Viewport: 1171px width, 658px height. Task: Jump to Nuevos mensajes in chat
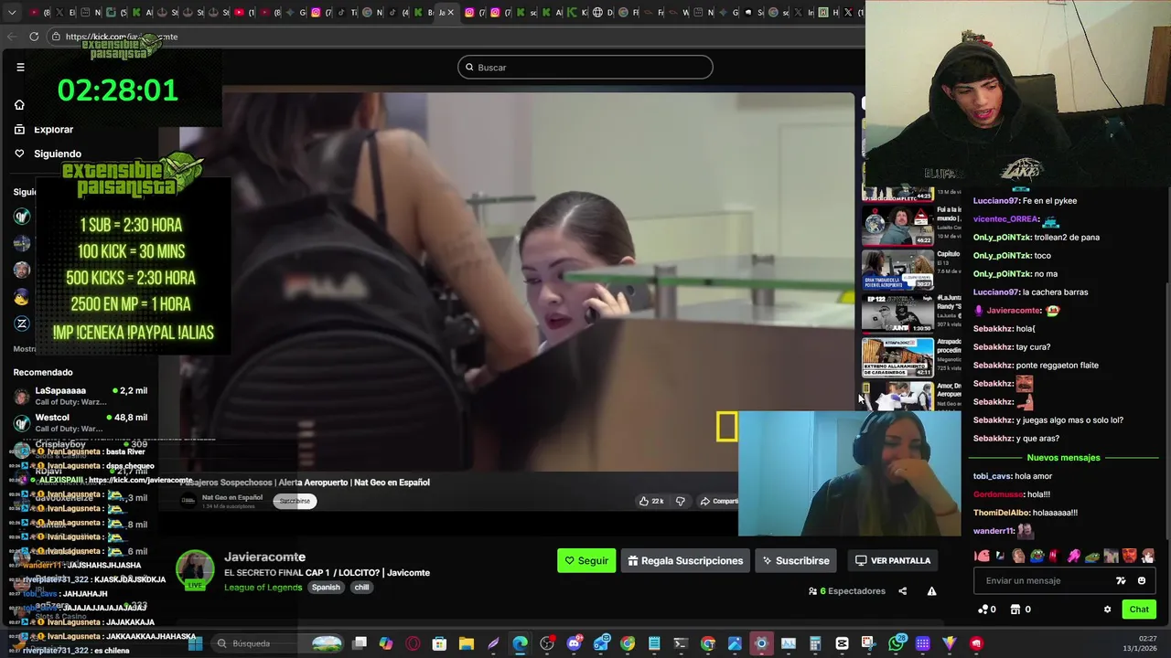click(1063, 457)
